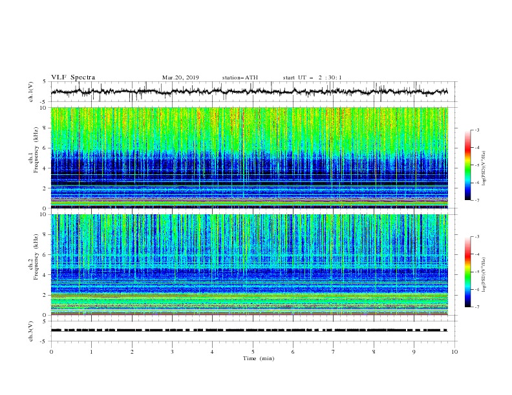512x395 pixels.
Task: Click time axis tick label "3"
Action: tap(172, 352)
